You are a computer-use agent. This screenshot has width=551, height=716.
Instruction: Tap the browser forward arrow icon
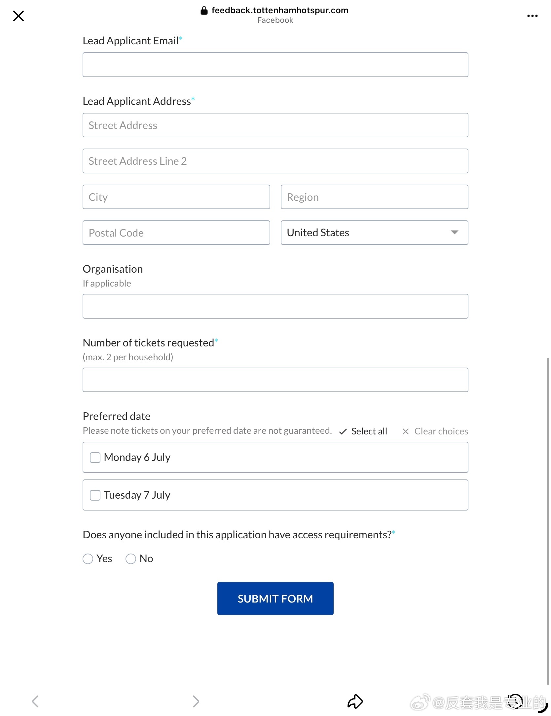coord(196,701)
